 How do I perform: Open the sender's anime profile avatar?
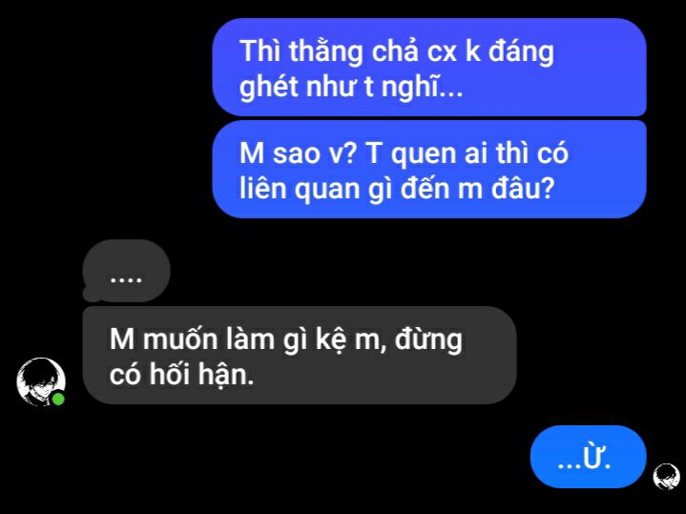41,381
